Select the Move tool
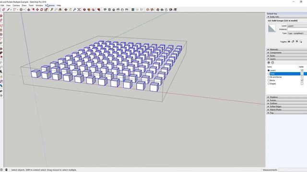The height and width of the screenshot is (172, 307). point(37,10)
